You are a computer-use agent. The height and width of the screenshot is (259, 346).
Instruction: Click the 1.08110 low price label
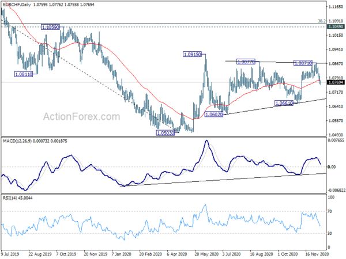tap(24, 74)
